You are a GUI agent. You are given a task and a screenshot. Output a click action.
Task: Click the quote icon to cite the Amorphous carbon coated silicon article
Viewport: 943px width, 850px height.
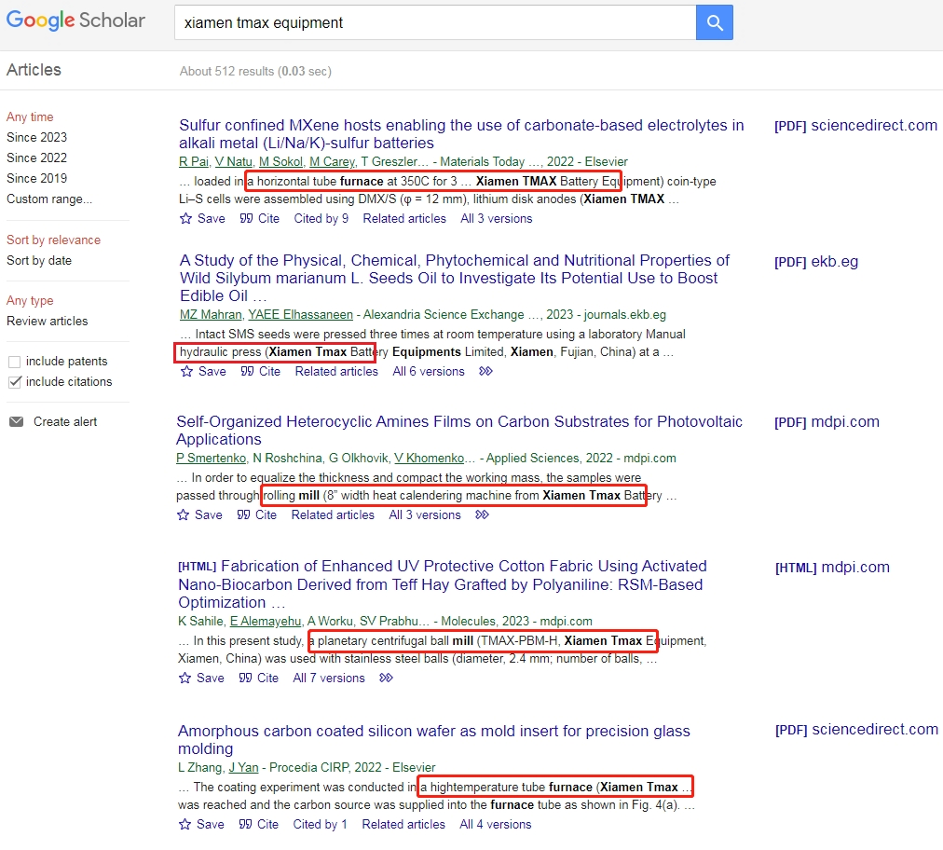coord(245,824)
